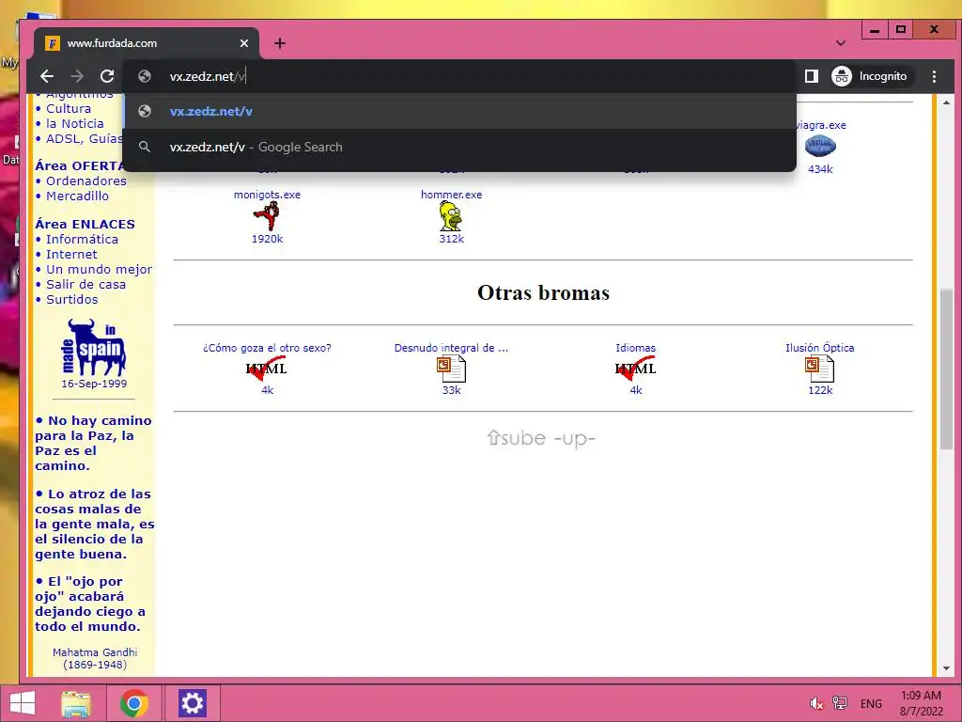
Task: Click the 33k size link
Action: (452, 390)
